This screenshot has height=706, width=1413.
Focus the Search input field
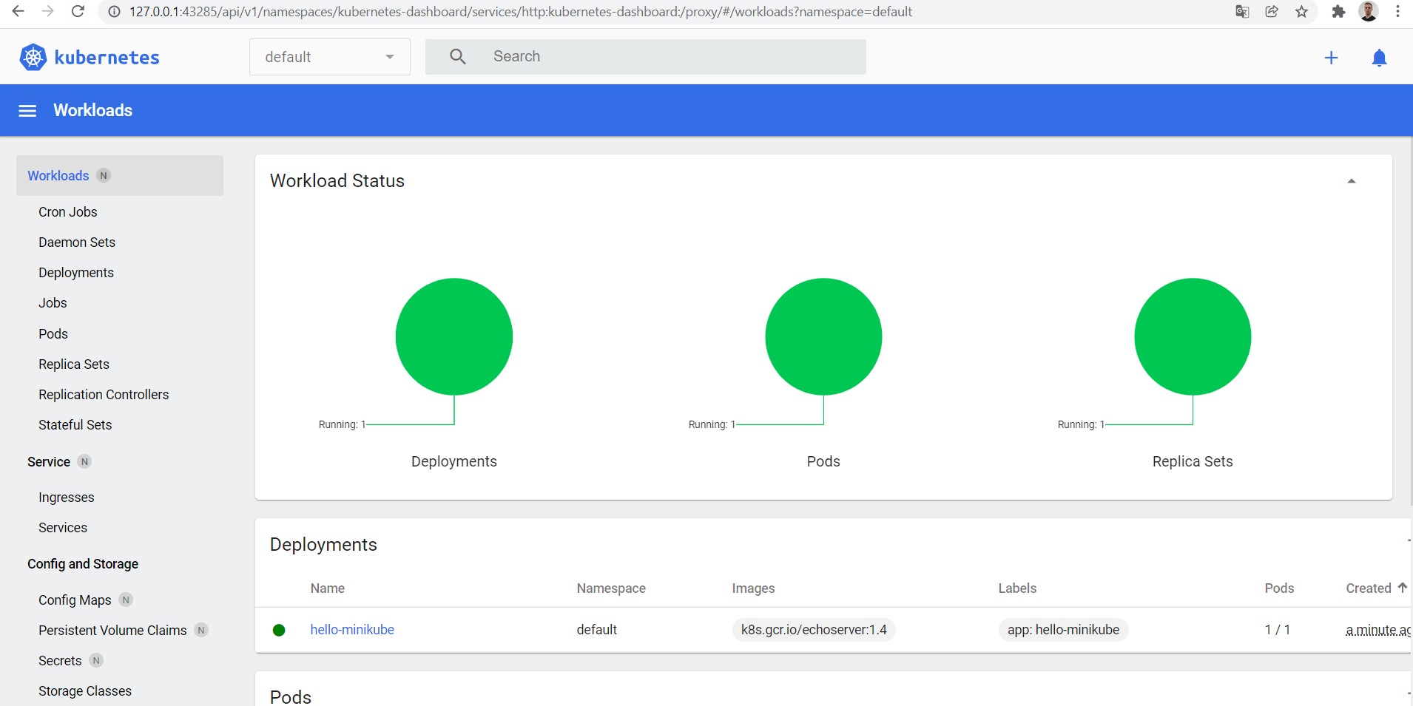646,57
